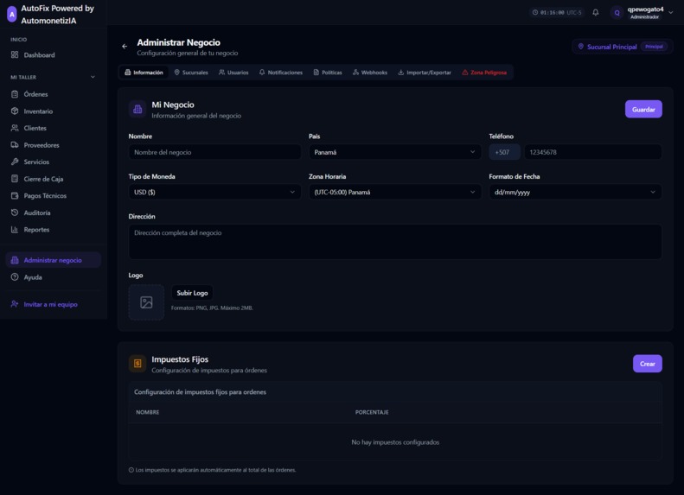684x495 pixels.
Task: Click the PORCENTAJE column header
Action: pos(372,412)
